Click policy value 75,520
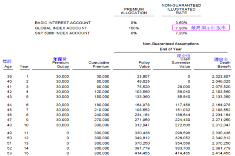The height and width of the screenshot is (156, 235). click(143, 87)
